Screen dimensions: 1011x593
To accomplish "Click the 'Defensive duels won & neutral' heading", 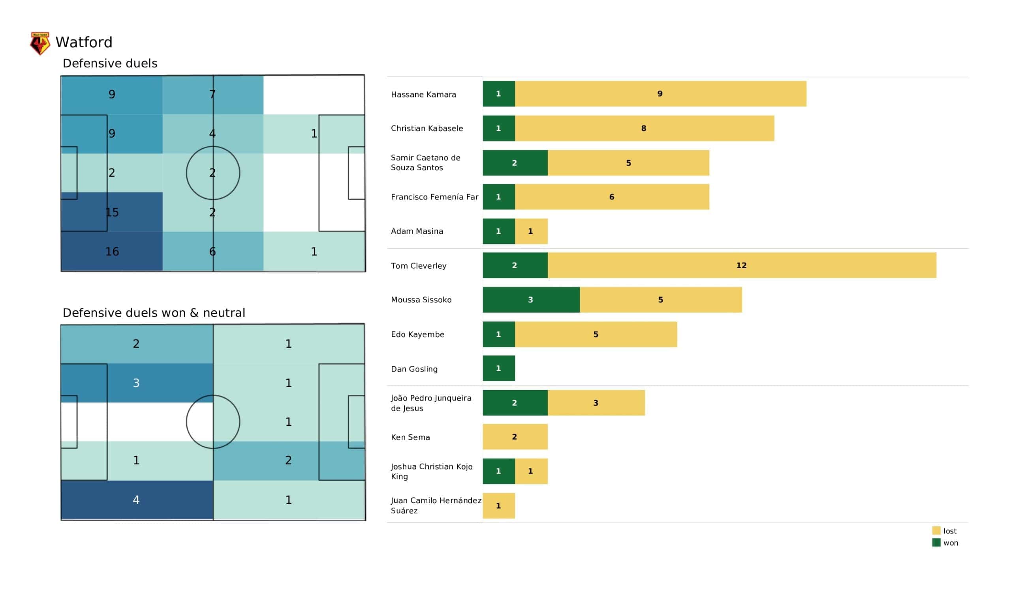I will (x=154, y=313).
